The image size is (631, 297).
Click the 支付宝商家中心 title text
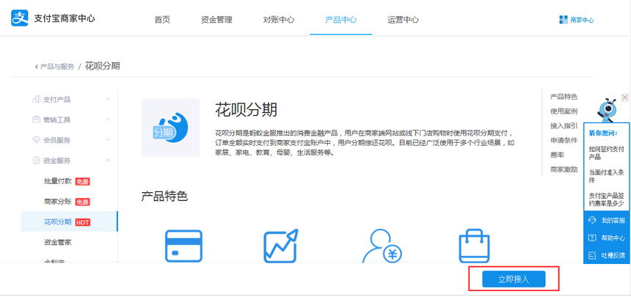click(x=65, y=18)
